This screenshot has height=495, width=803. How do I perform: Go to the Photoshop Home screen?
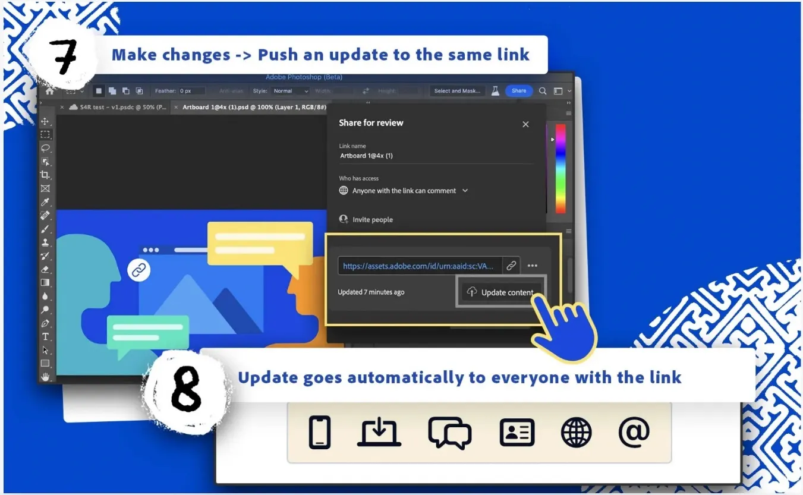[49, 91]
